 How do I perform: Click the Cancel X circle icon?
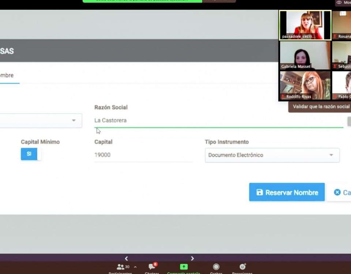pyautogui.click(x=337, y=193)
